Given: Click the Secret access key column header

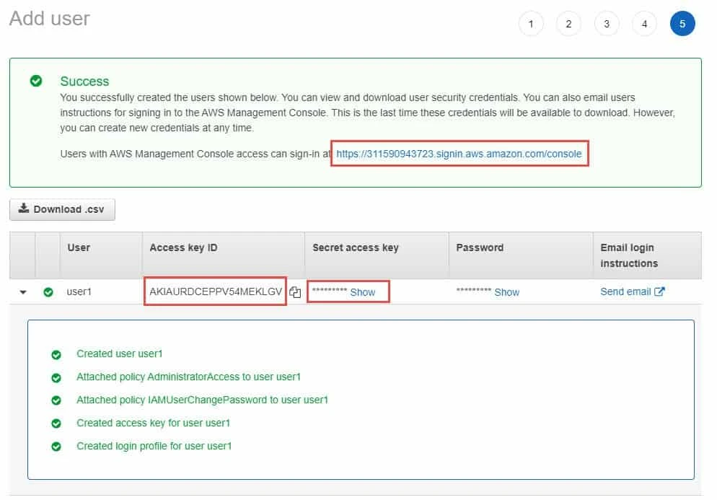Looking at the screenshot, I should tap(355, 247).
